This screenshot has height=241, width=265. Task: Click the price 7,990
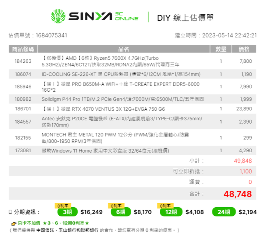point(246,87)
